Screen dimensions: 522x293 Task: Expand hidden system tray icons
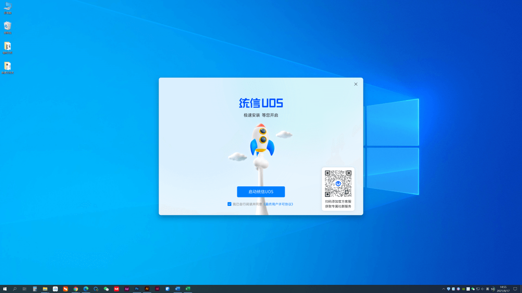point(444,289)
